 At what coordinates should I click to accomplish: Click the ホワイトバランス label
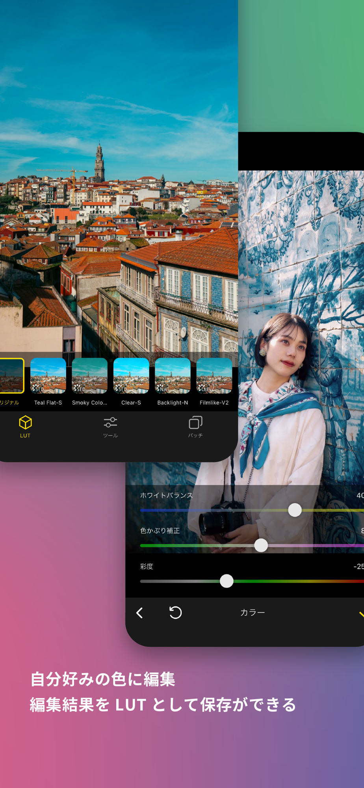[166, 495]
